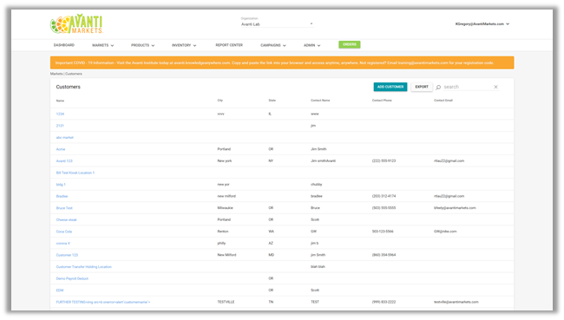Open the bldg 1 customer
Image resolution: width=564 pixels, height=320 pixels.
61,185
